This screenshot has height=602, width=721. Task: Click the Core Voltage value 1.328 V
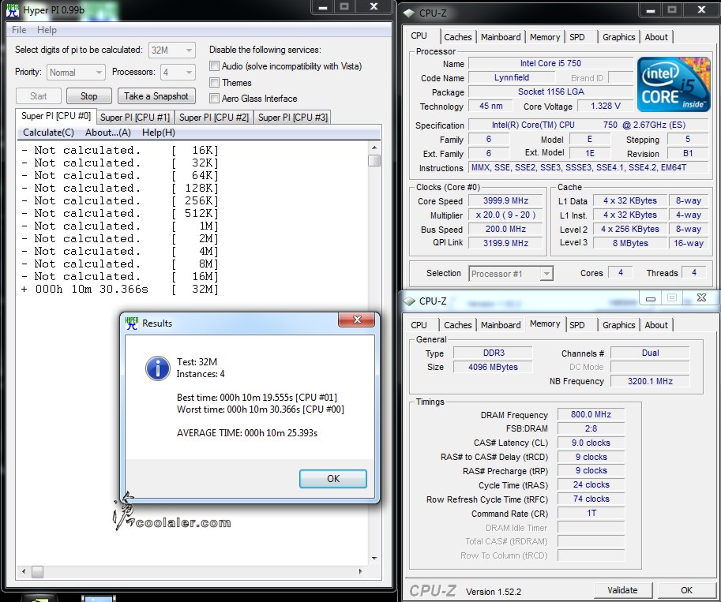coord(605,107)
